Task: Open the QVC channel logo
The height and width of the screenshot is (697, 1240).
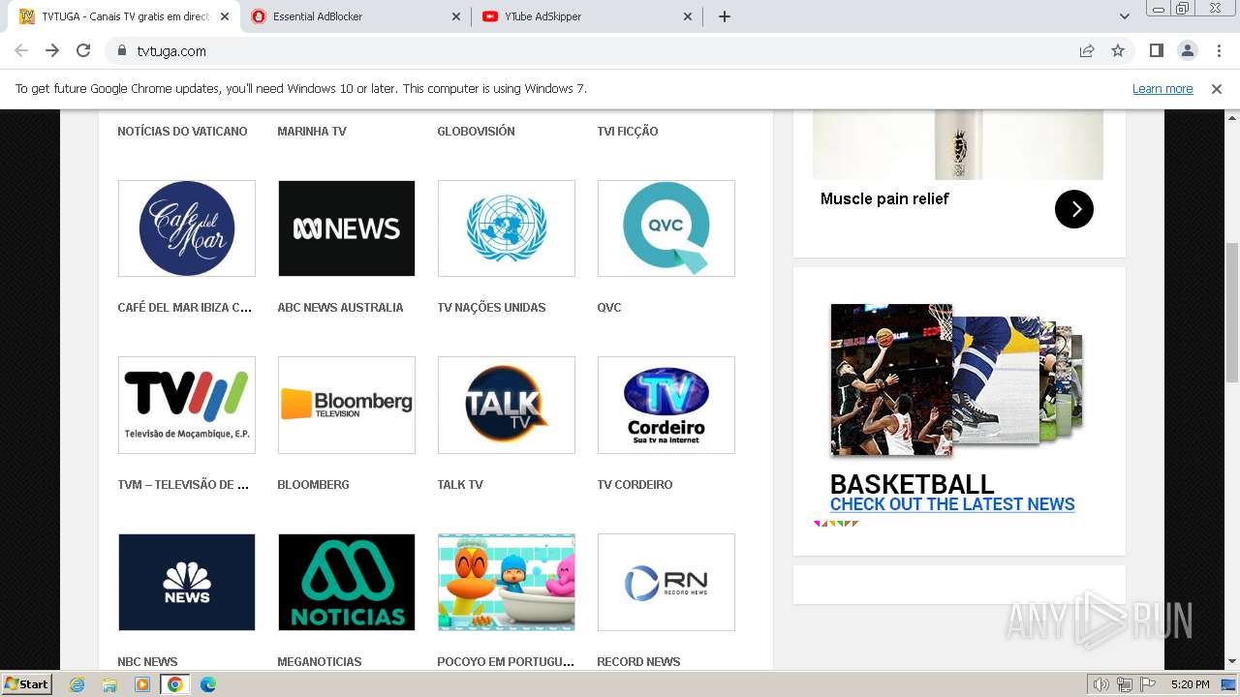Action: pyautogui.click(x=666, y=228)
